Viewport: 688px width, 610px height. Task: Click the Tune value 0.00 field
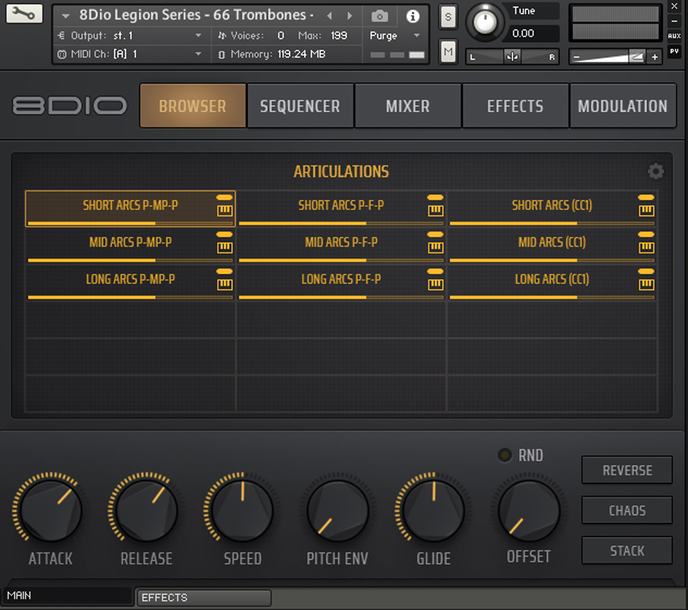point(534,34)
